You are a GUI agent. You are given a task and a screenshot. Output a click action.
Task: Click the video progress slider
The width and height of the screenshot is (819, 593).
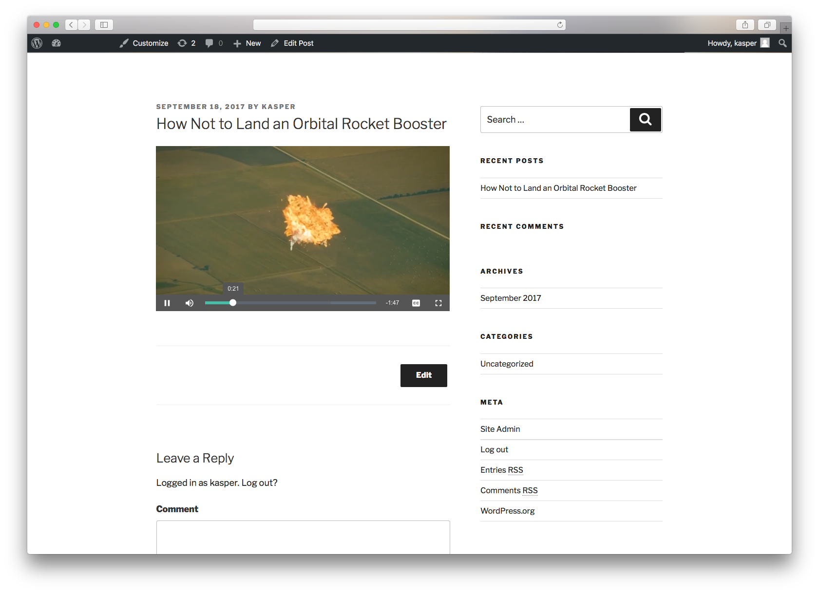pos(232,303)
